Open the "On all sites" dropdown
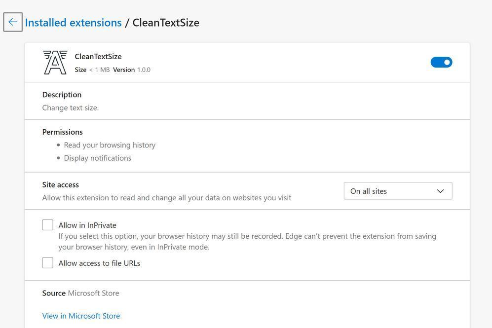 pos(397,191)
